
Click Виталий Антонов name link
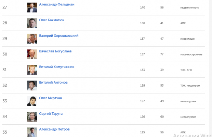tap(53, 83)
